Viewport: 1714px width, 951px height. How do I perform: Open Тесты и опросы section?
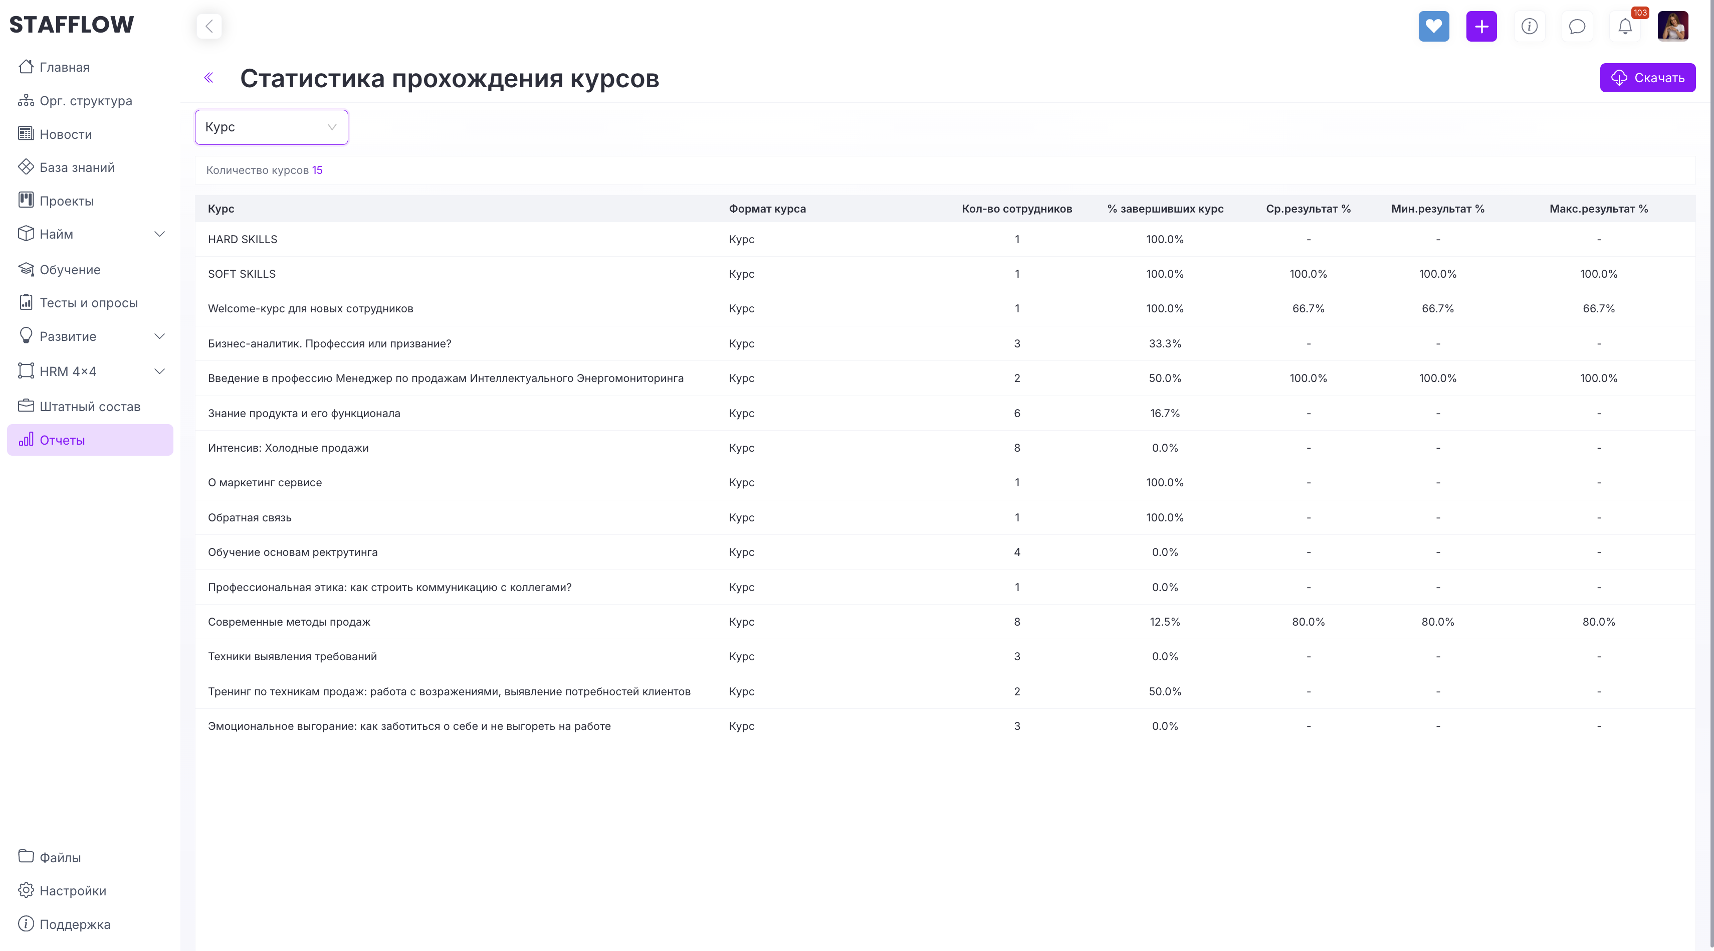tap(90, 303)
